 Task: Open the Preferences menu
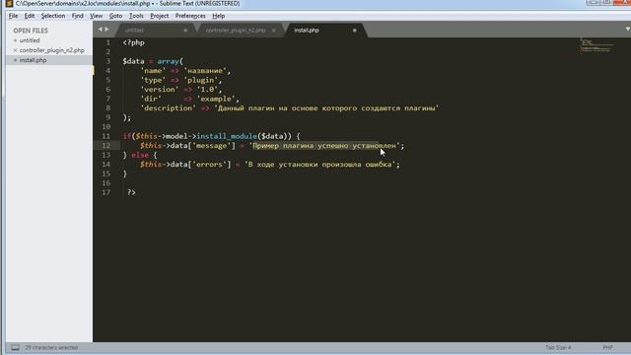pos(190,16)
